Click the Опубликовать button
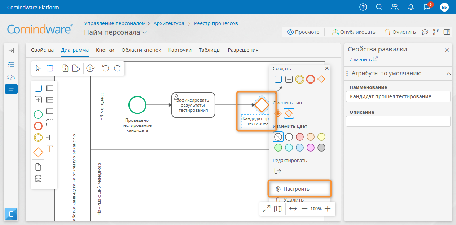This screenshot has height=225, width=456. pyautogui.click(x=354, y=32)
